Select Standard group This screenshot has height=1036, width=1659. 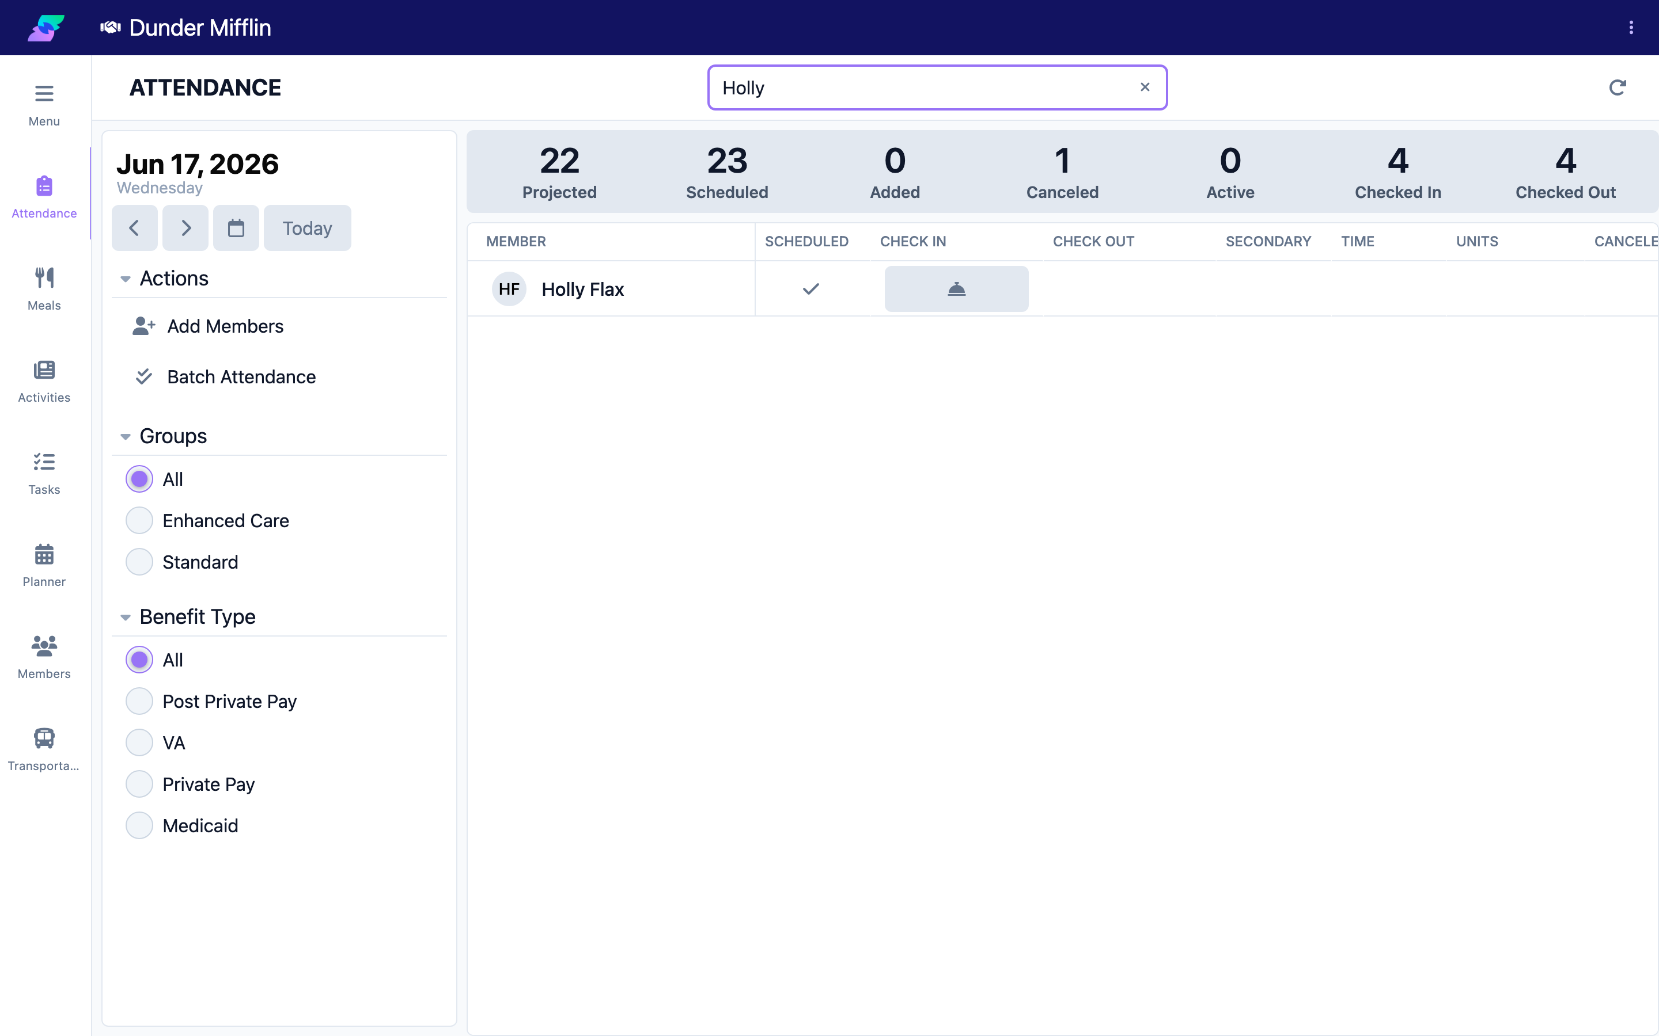139,562
